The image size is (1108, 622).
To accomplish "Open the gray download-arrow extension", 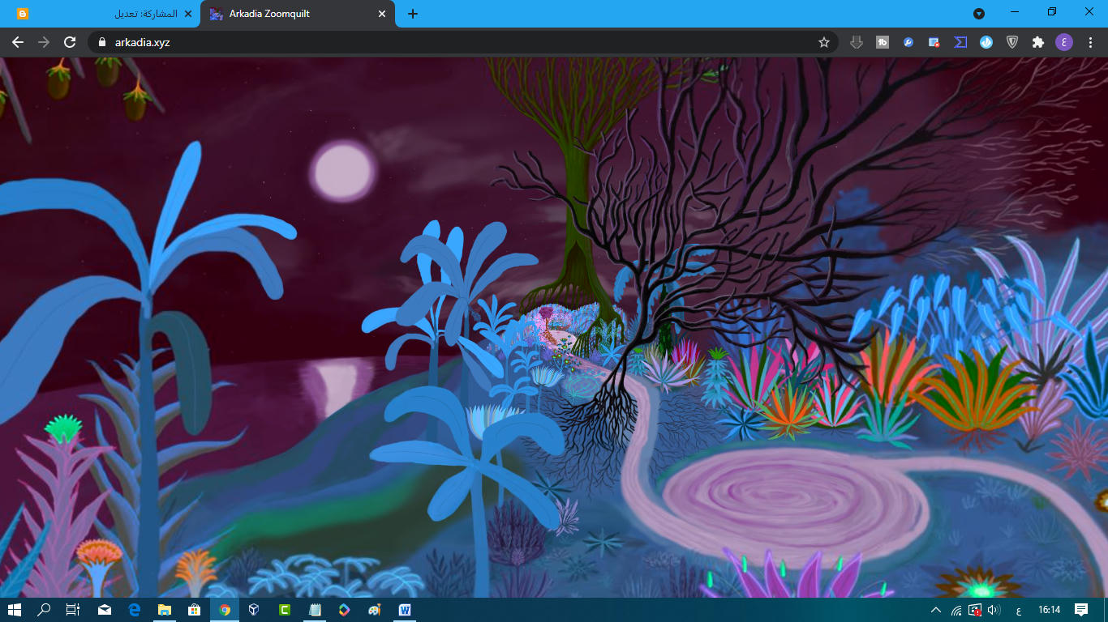I will (x=856, y=42).
